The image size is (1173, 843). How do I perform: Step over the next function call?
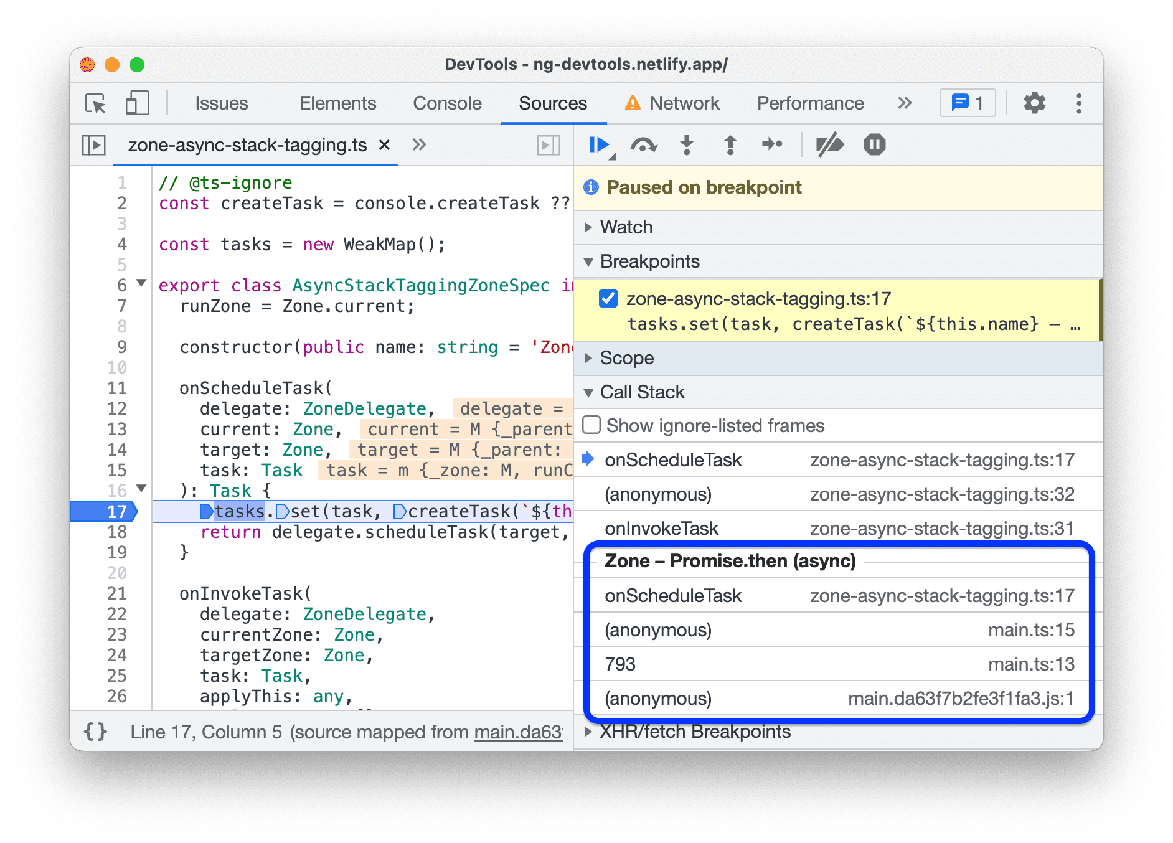[x=644, y=144]
